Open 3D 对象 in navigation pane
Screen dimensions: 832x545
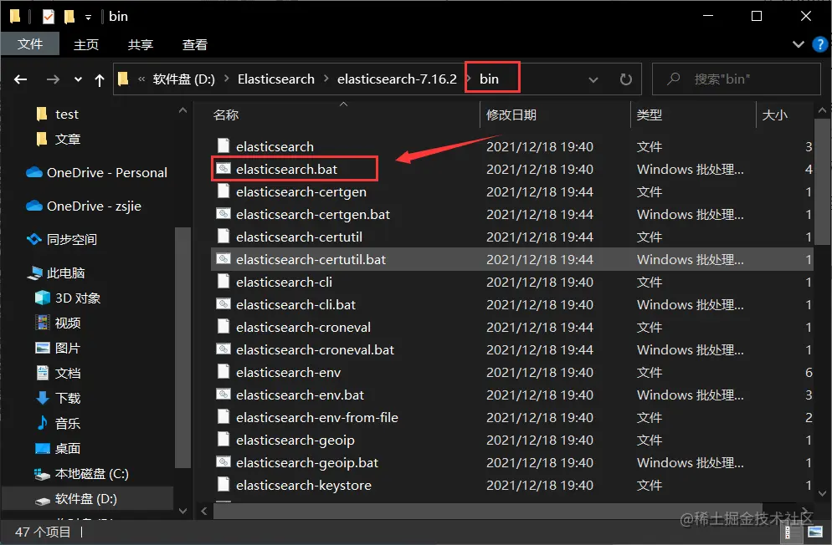point(78,298)
